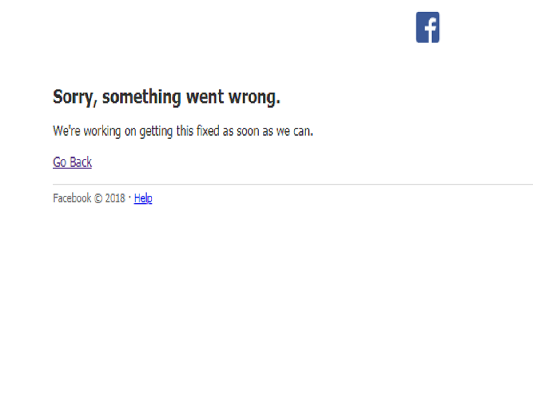This screenshot has width=533, height=399.
Task: Click the white f letter inside logo
Action: [430, 29]
